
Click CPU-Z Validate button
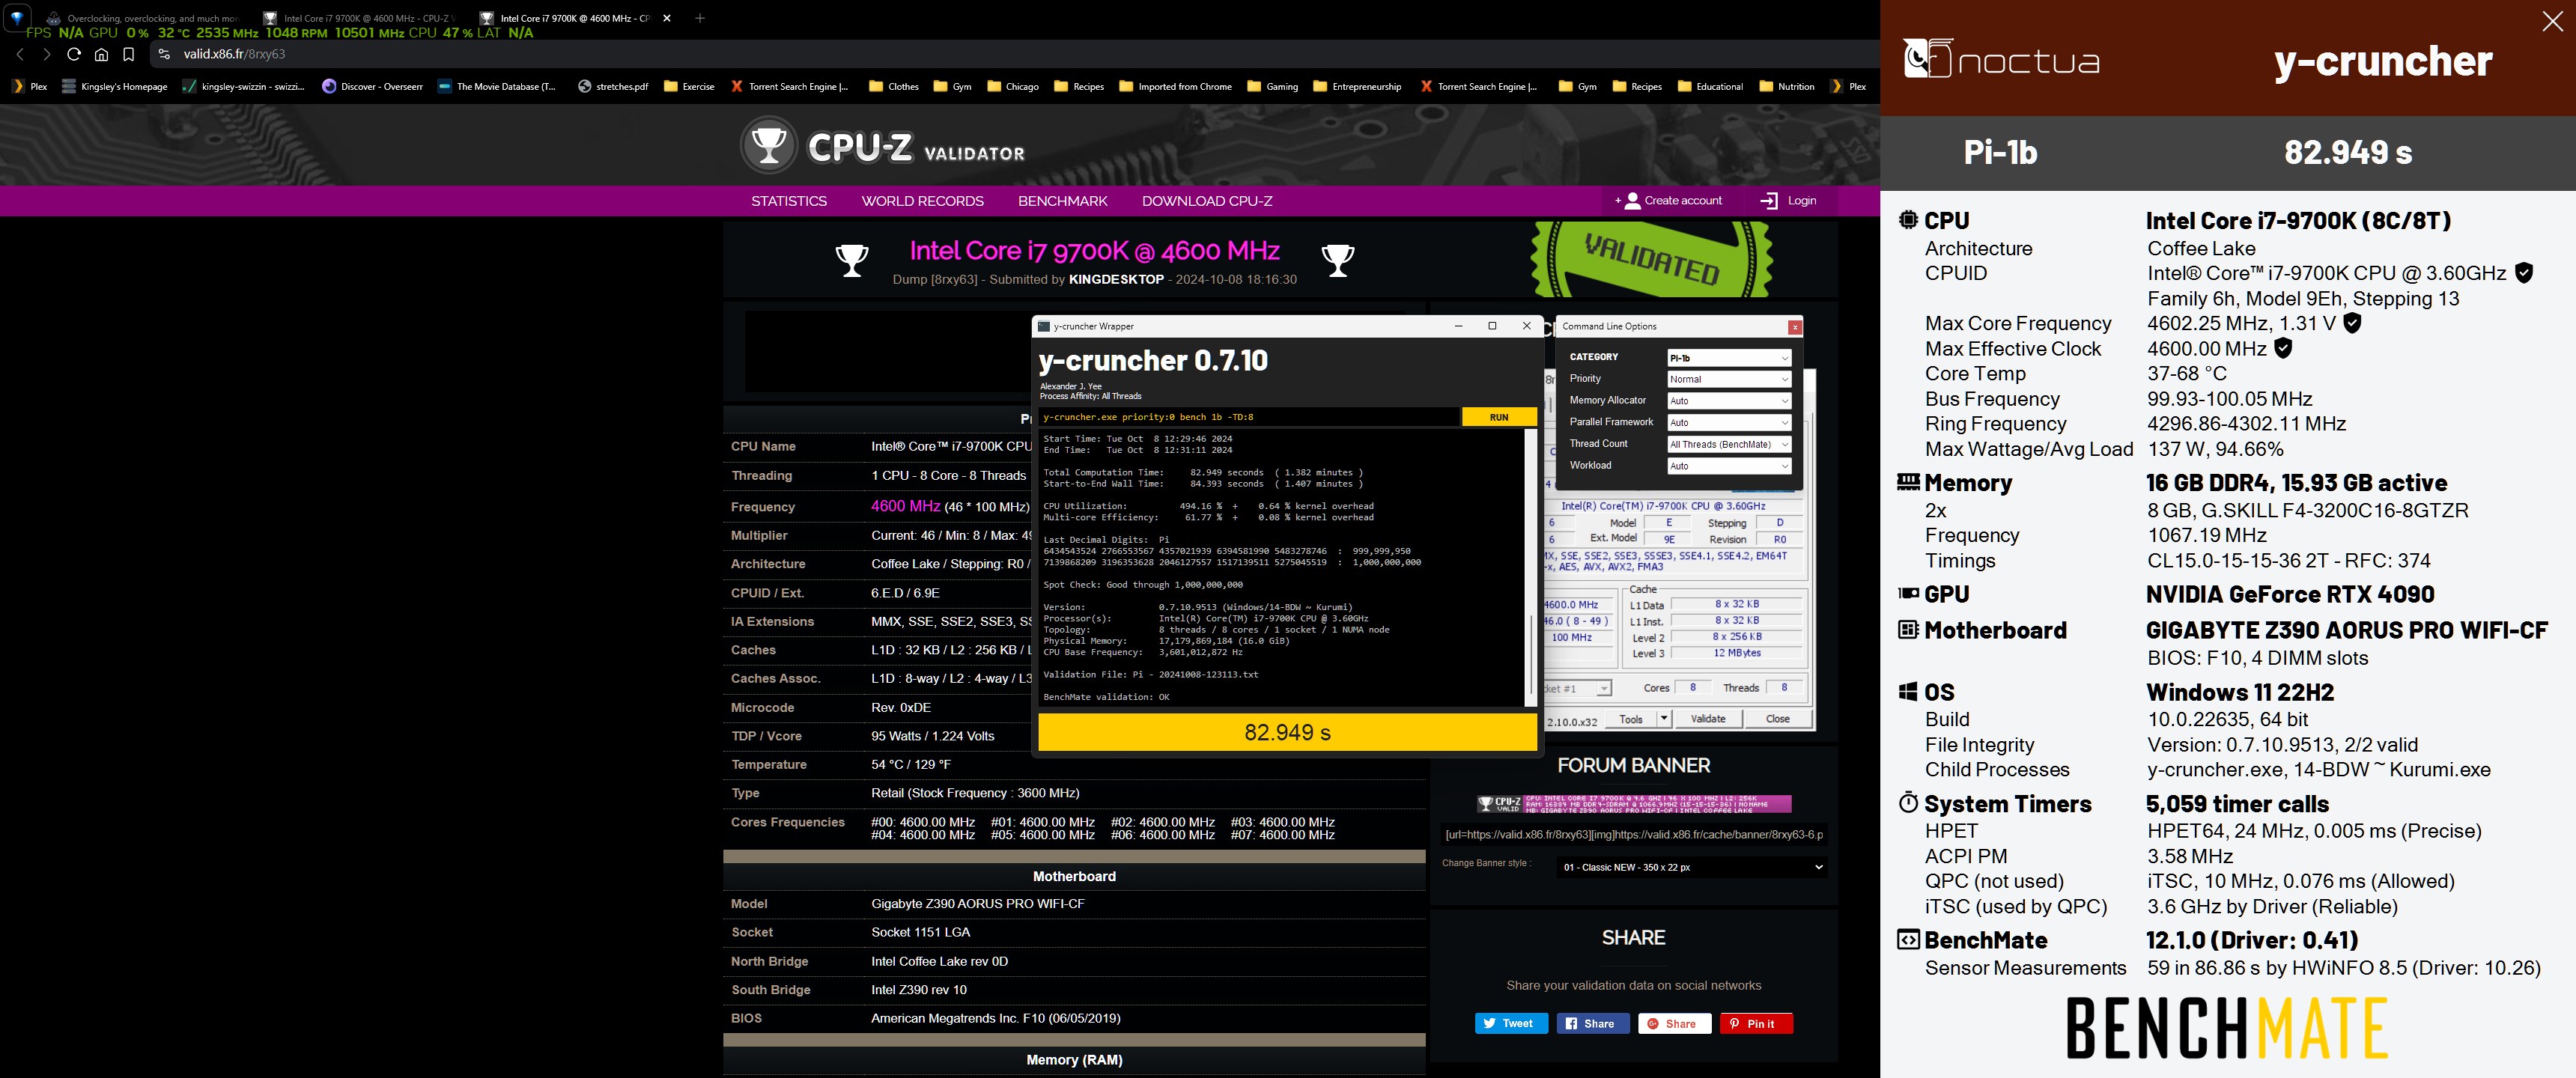(1707, 718)
